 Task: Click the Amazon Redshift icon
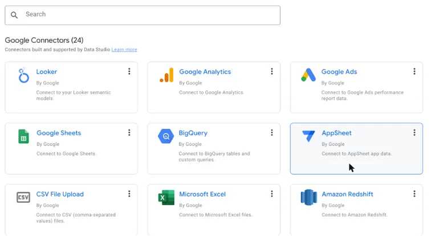tap(308, 197)
